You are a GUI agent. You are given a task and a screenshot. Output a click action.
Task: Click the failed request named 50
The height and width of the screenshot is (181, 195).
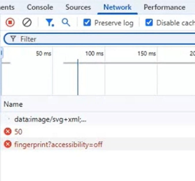(x=18, y=132)
